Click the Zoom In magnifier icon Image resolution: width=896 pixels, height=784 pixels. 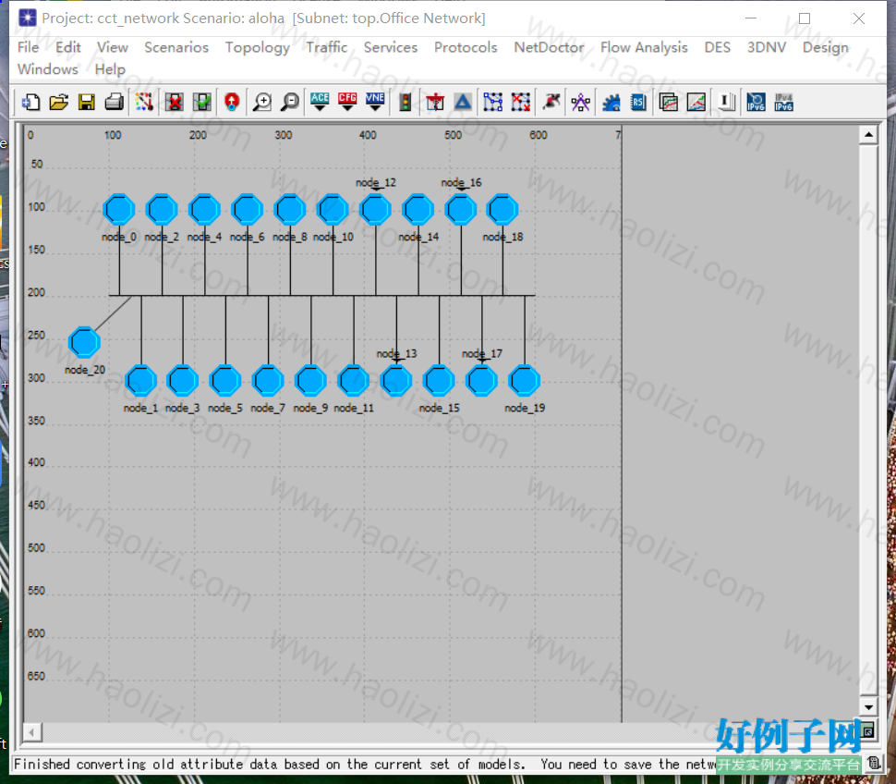[x=262, y=103]
